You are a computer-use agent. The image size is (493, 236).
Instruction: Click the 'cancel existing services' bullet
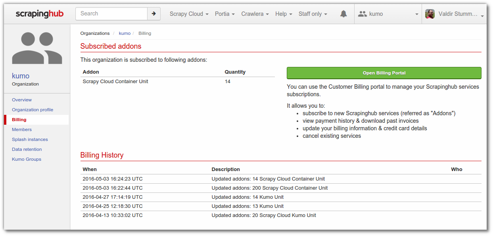(332, 136)
